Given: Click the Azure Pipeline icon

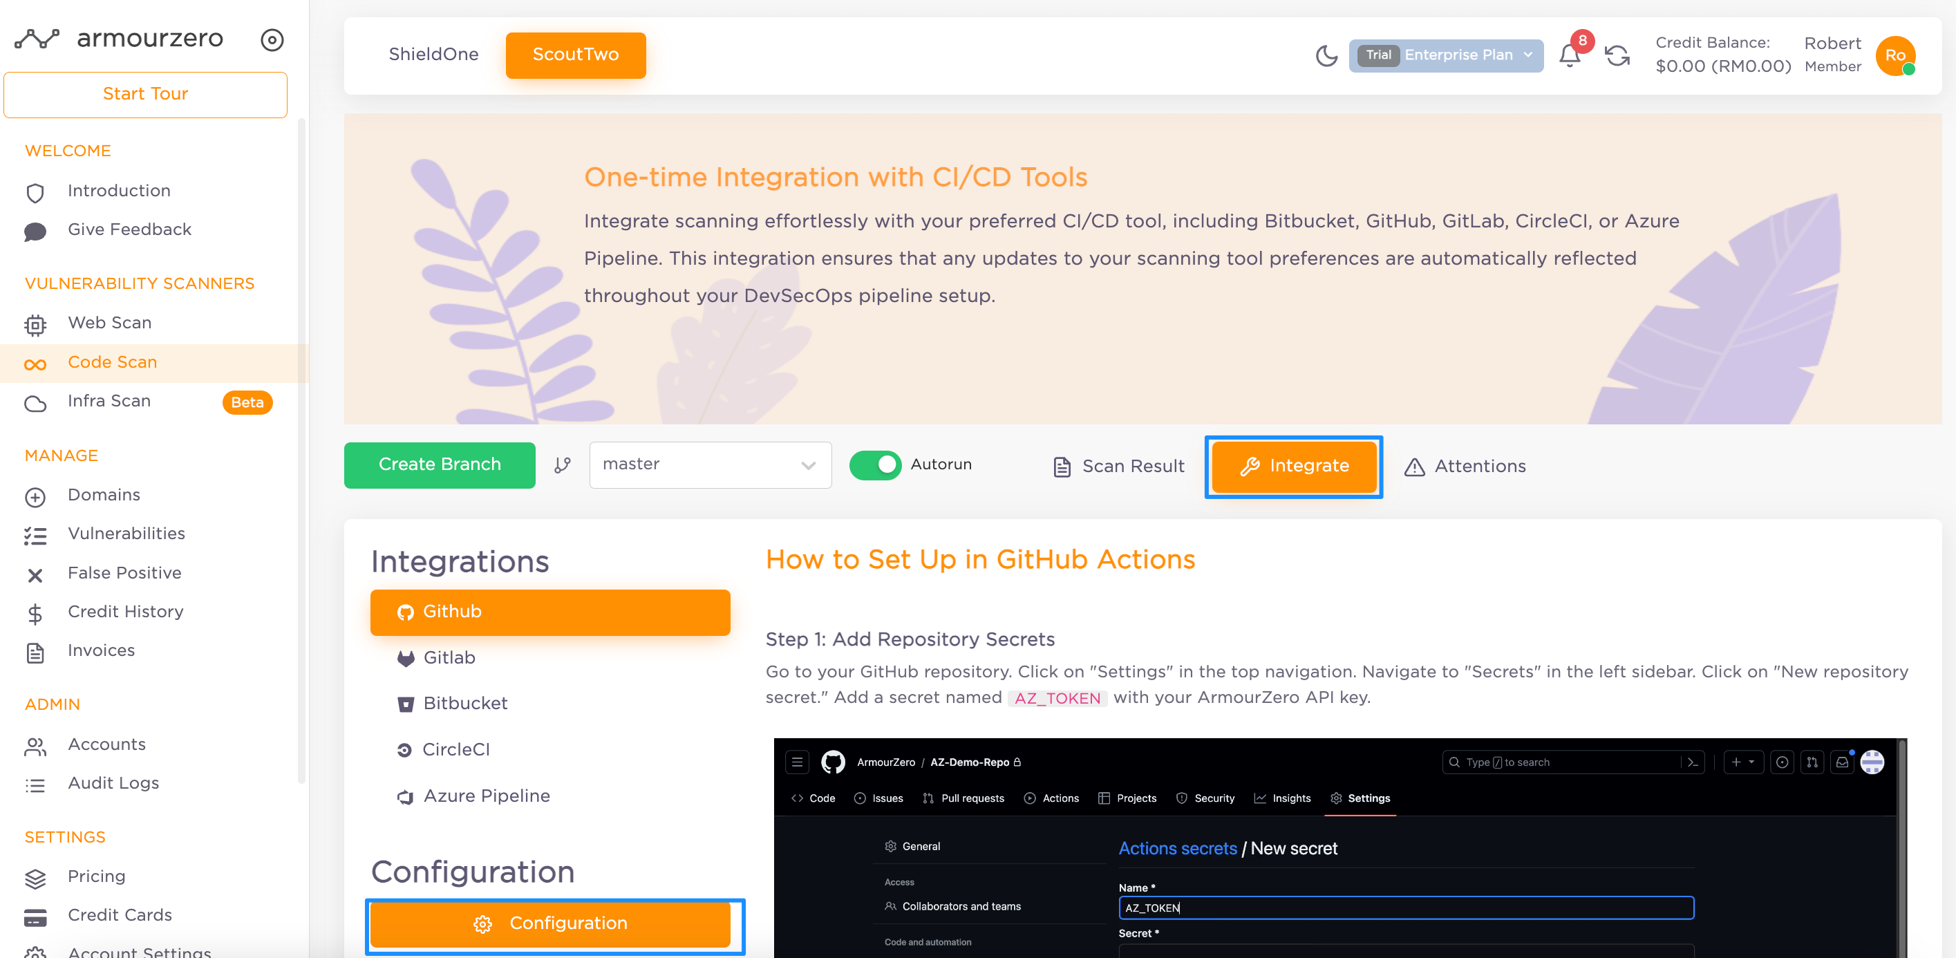Looking at the screenshot, I should tap(406, 797).
